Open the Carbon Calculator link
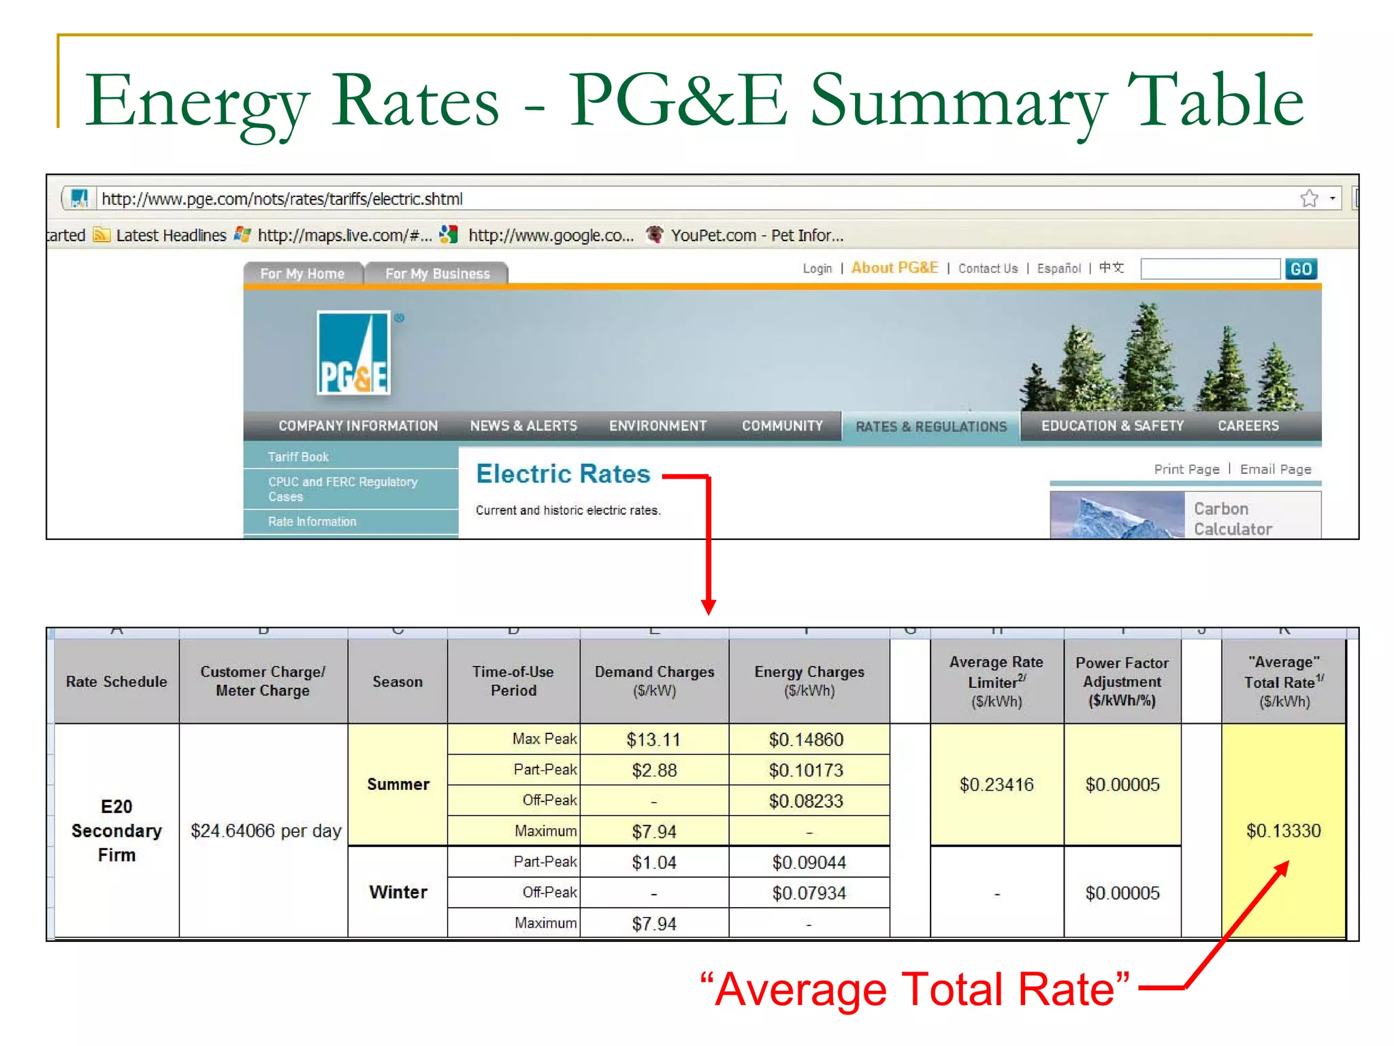This screenshot has height=1046, width=1394. coord(1232,519)
